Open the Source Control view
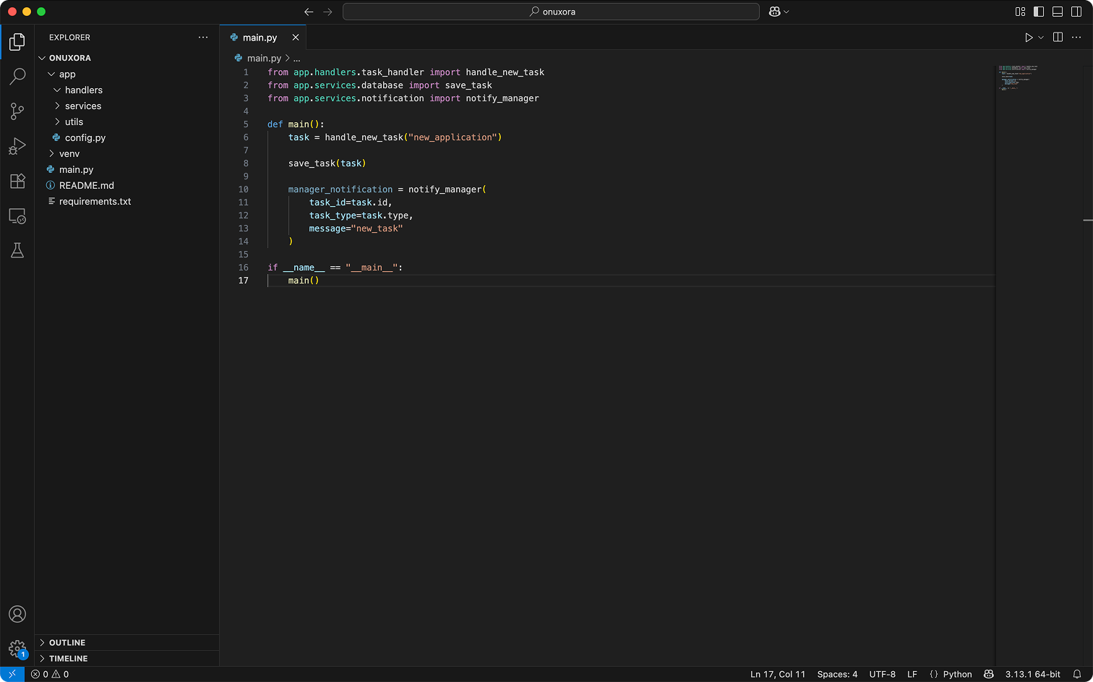Viewport: 1093px width, 682px height. pos(17,111)
